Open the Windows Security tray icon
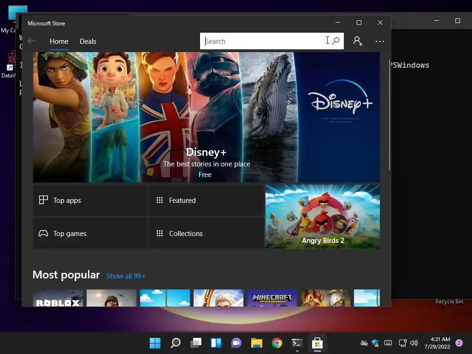This screenshot has width=472, height=354. click(x=375, y=343)
